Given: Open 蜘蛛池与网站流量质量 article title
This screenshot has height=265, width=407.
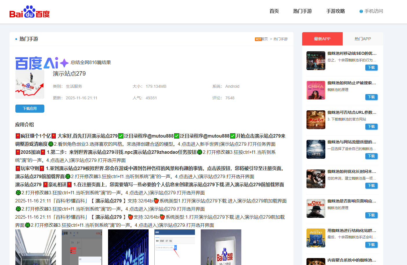Looking at the screenshot, I should tap(352, 142).
